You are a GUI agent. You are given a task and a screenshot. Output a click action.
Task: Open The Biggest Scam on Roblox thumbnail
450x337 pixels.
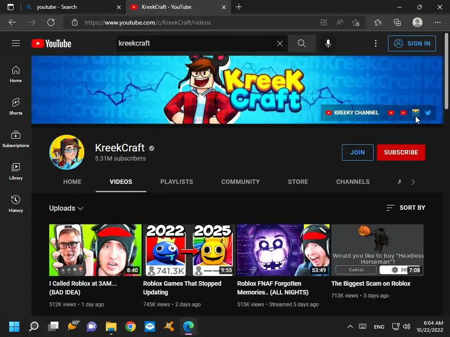pyautogui.click(x=377, y=250)
